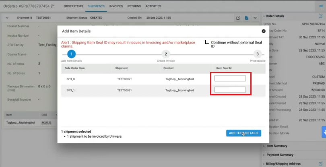This screenshot has width=326, height=167.
Task: Click the ADD ITEM DETAILS button
Action: 243,133
